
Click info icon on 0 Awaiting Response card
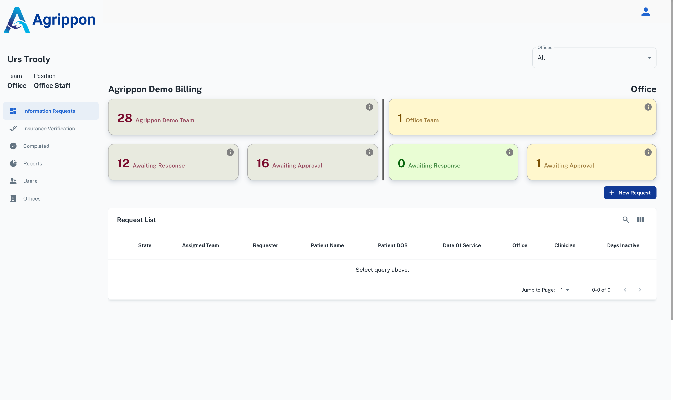pyautogui.click(x=509, y=152)
